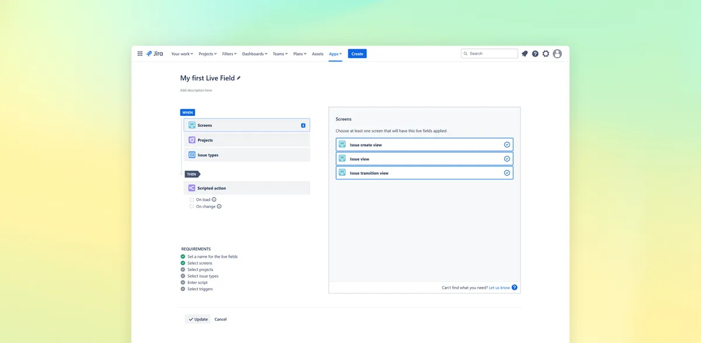Click the Scripted action row icon
The image size is (701, 343).
coord(192,188)
